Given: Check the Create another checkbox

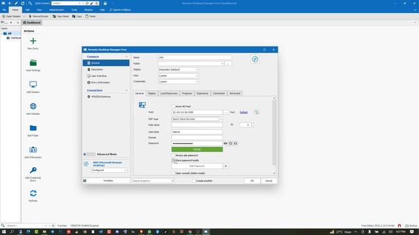Looking at the screenshot, I should click(194, 181).
